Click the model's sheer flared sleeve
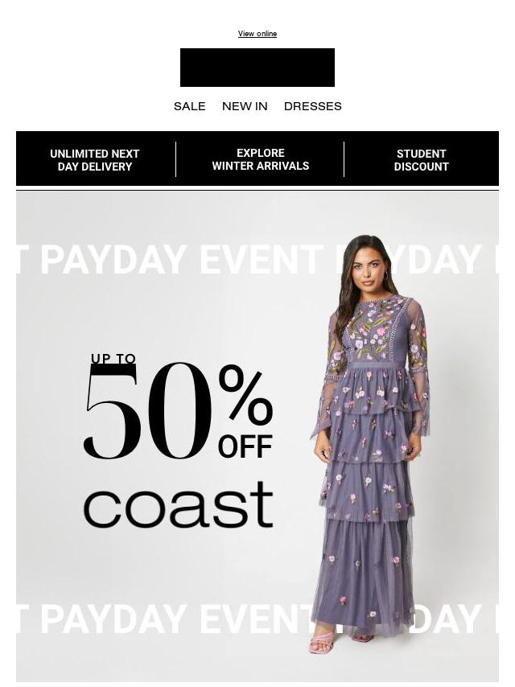Screen dimensions: 515x687 pyautogui.click(x=418, y=385)
